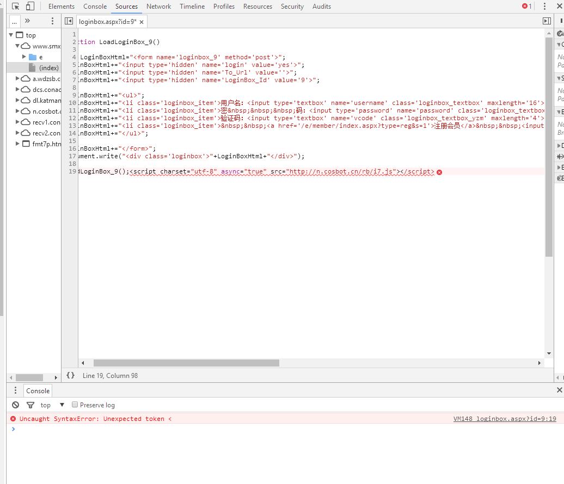
Task: Expand the recv1.con domain node
Action: 17,122
